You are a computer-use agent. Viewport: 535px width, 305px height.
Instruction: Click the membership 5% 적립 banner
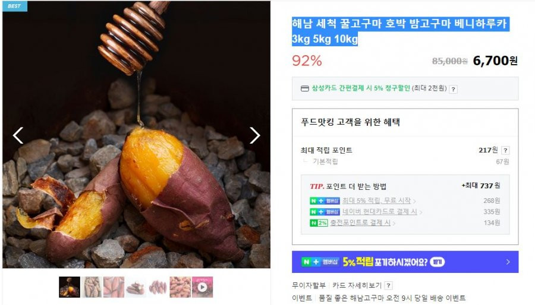pyautogui.click(x=405, y=262)
